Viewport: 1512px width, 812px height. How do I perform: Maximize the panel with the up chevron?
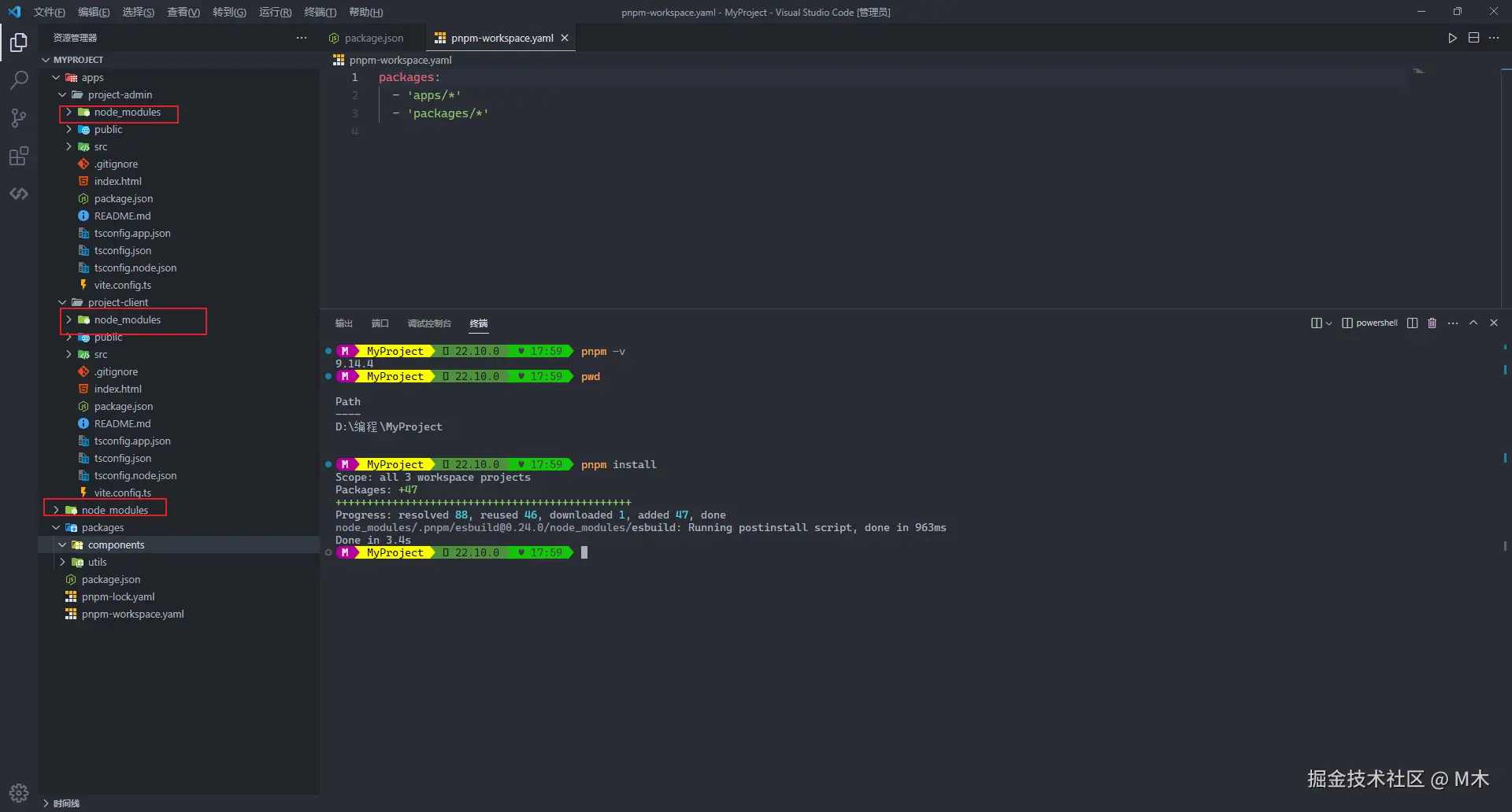[1473, 323]
